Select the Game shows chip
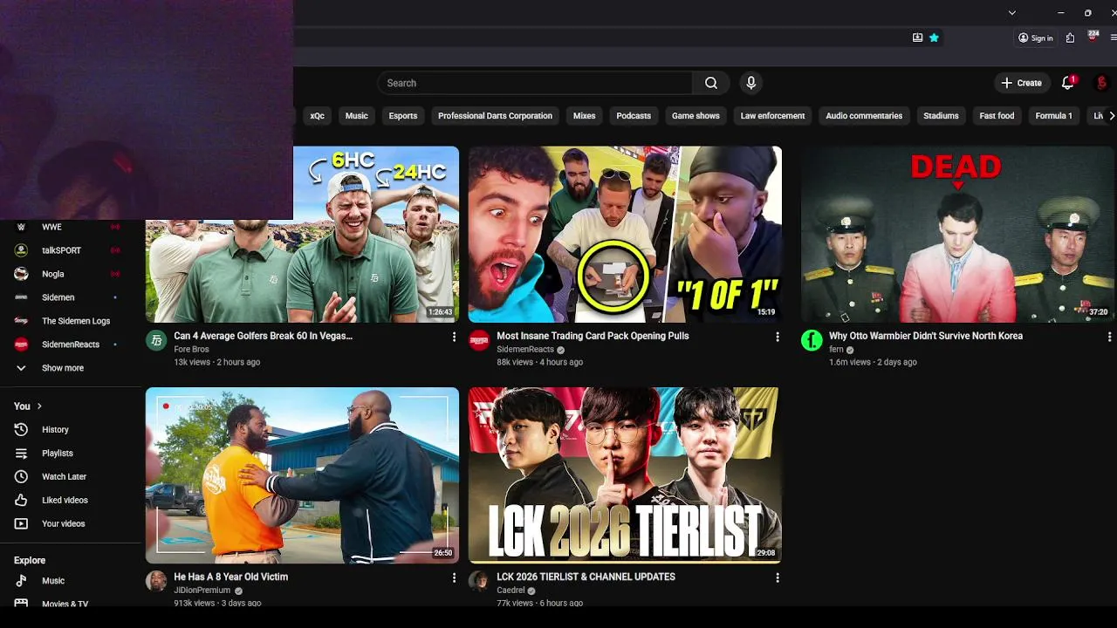1117x628 pixels. [696, 115]
